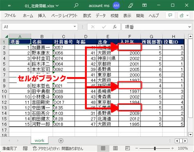Click header cell 名前
Image resolution: width=194 pixels, height=152 pixels.
[42, 42]
